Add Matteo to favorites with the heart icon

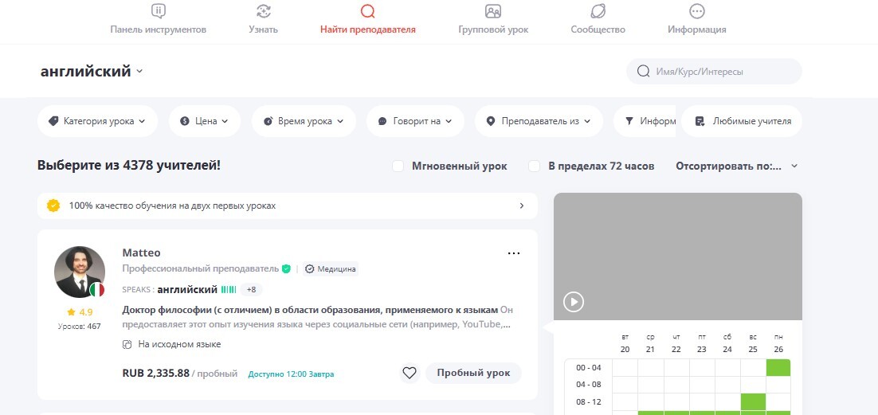point(410,373)
